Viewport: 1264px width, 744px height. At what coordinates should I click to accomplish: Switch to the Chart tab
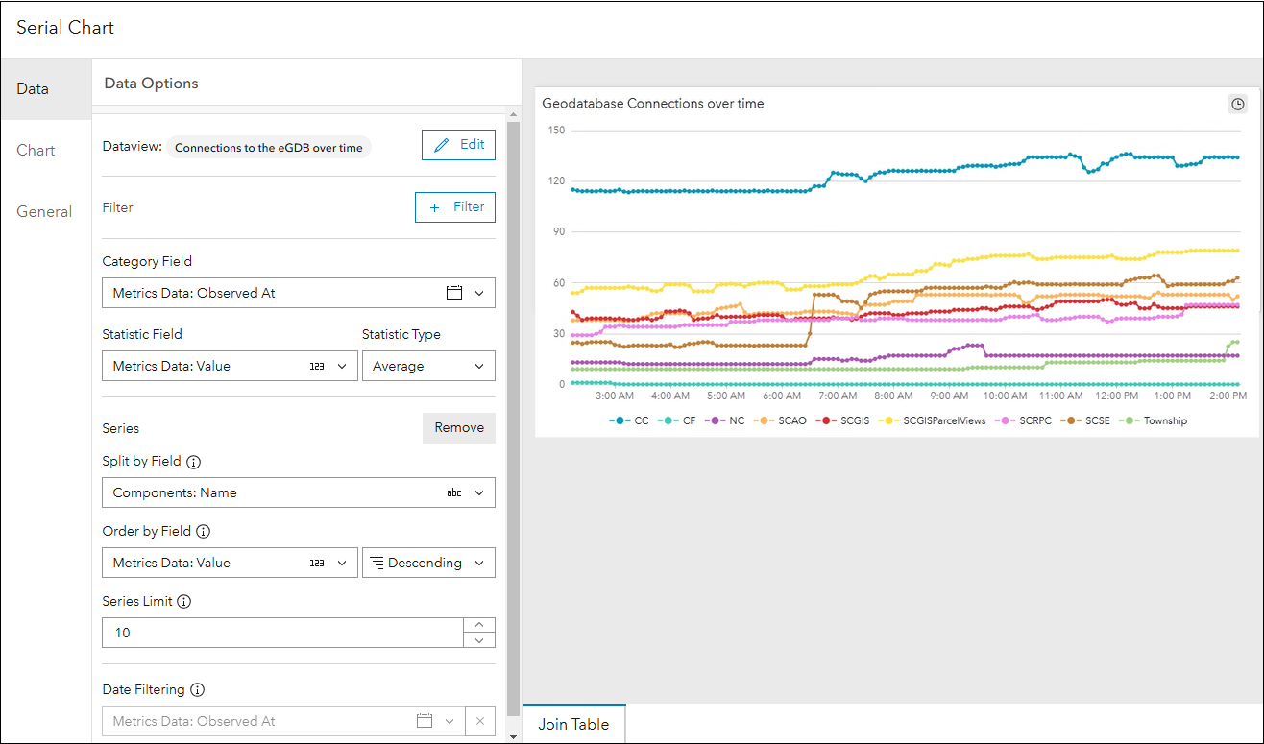(36, 150)
